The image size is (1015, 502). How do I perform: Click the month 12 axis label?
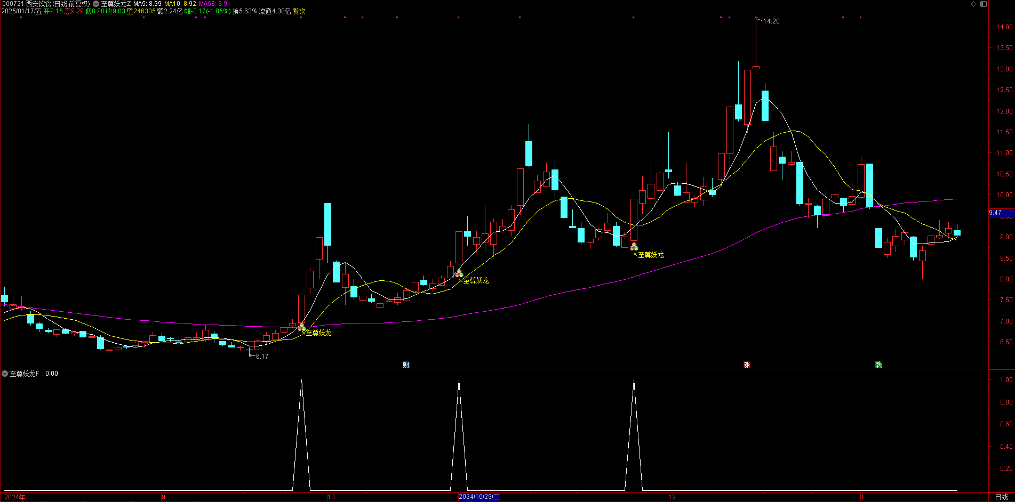coord(672,497)
